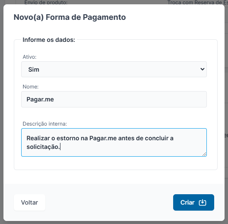This screenshot has height=224, width=228.
Task: Open the Ativo dropdown showing Sim
Action: tap(114, 69)
